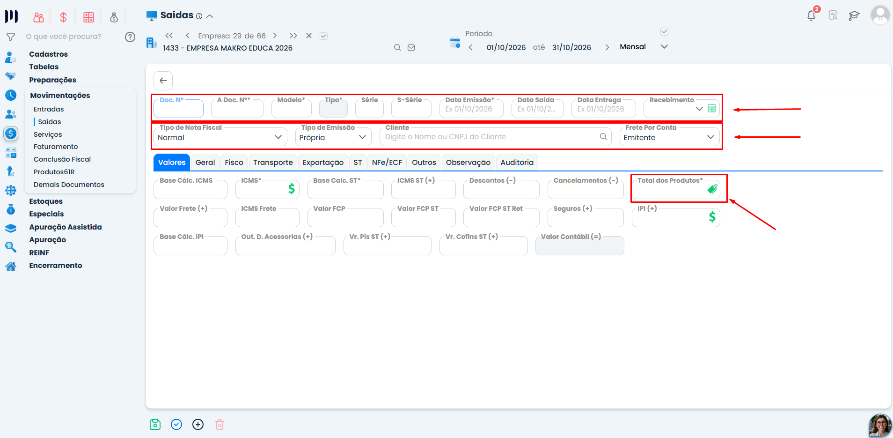Click the green dollar icon in ICMS
This screenshot has height=438, width=893.
coord(292,189)
